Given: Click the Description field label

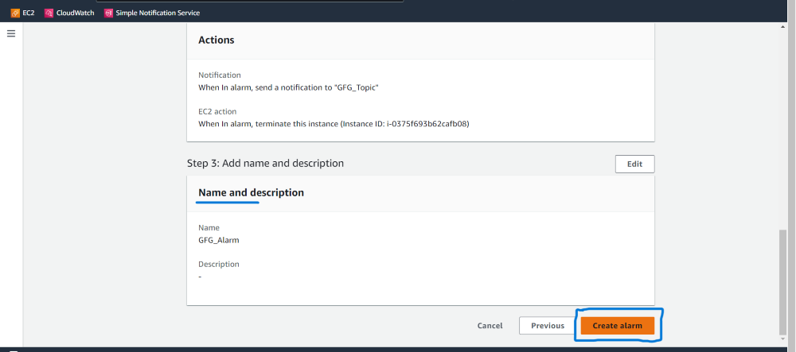Looking at the screenshot, I should point(218,264).
